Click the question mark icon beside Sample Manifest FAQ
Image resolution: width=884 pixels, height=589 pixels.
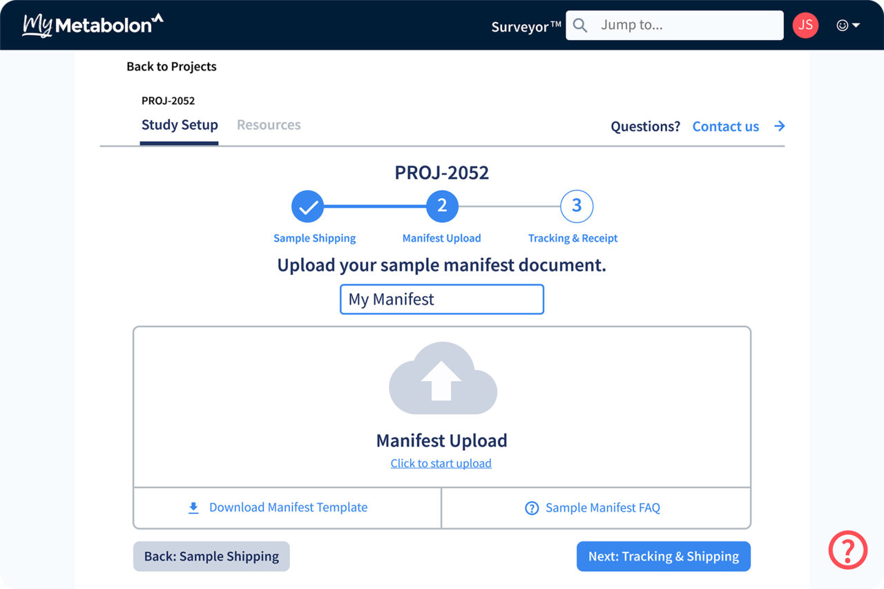point(532,508)
